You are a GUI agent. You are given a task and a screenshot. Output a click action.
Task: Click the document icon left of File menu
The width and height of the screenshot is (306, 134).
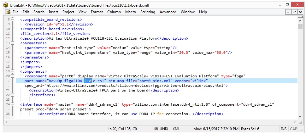[8, 12]
